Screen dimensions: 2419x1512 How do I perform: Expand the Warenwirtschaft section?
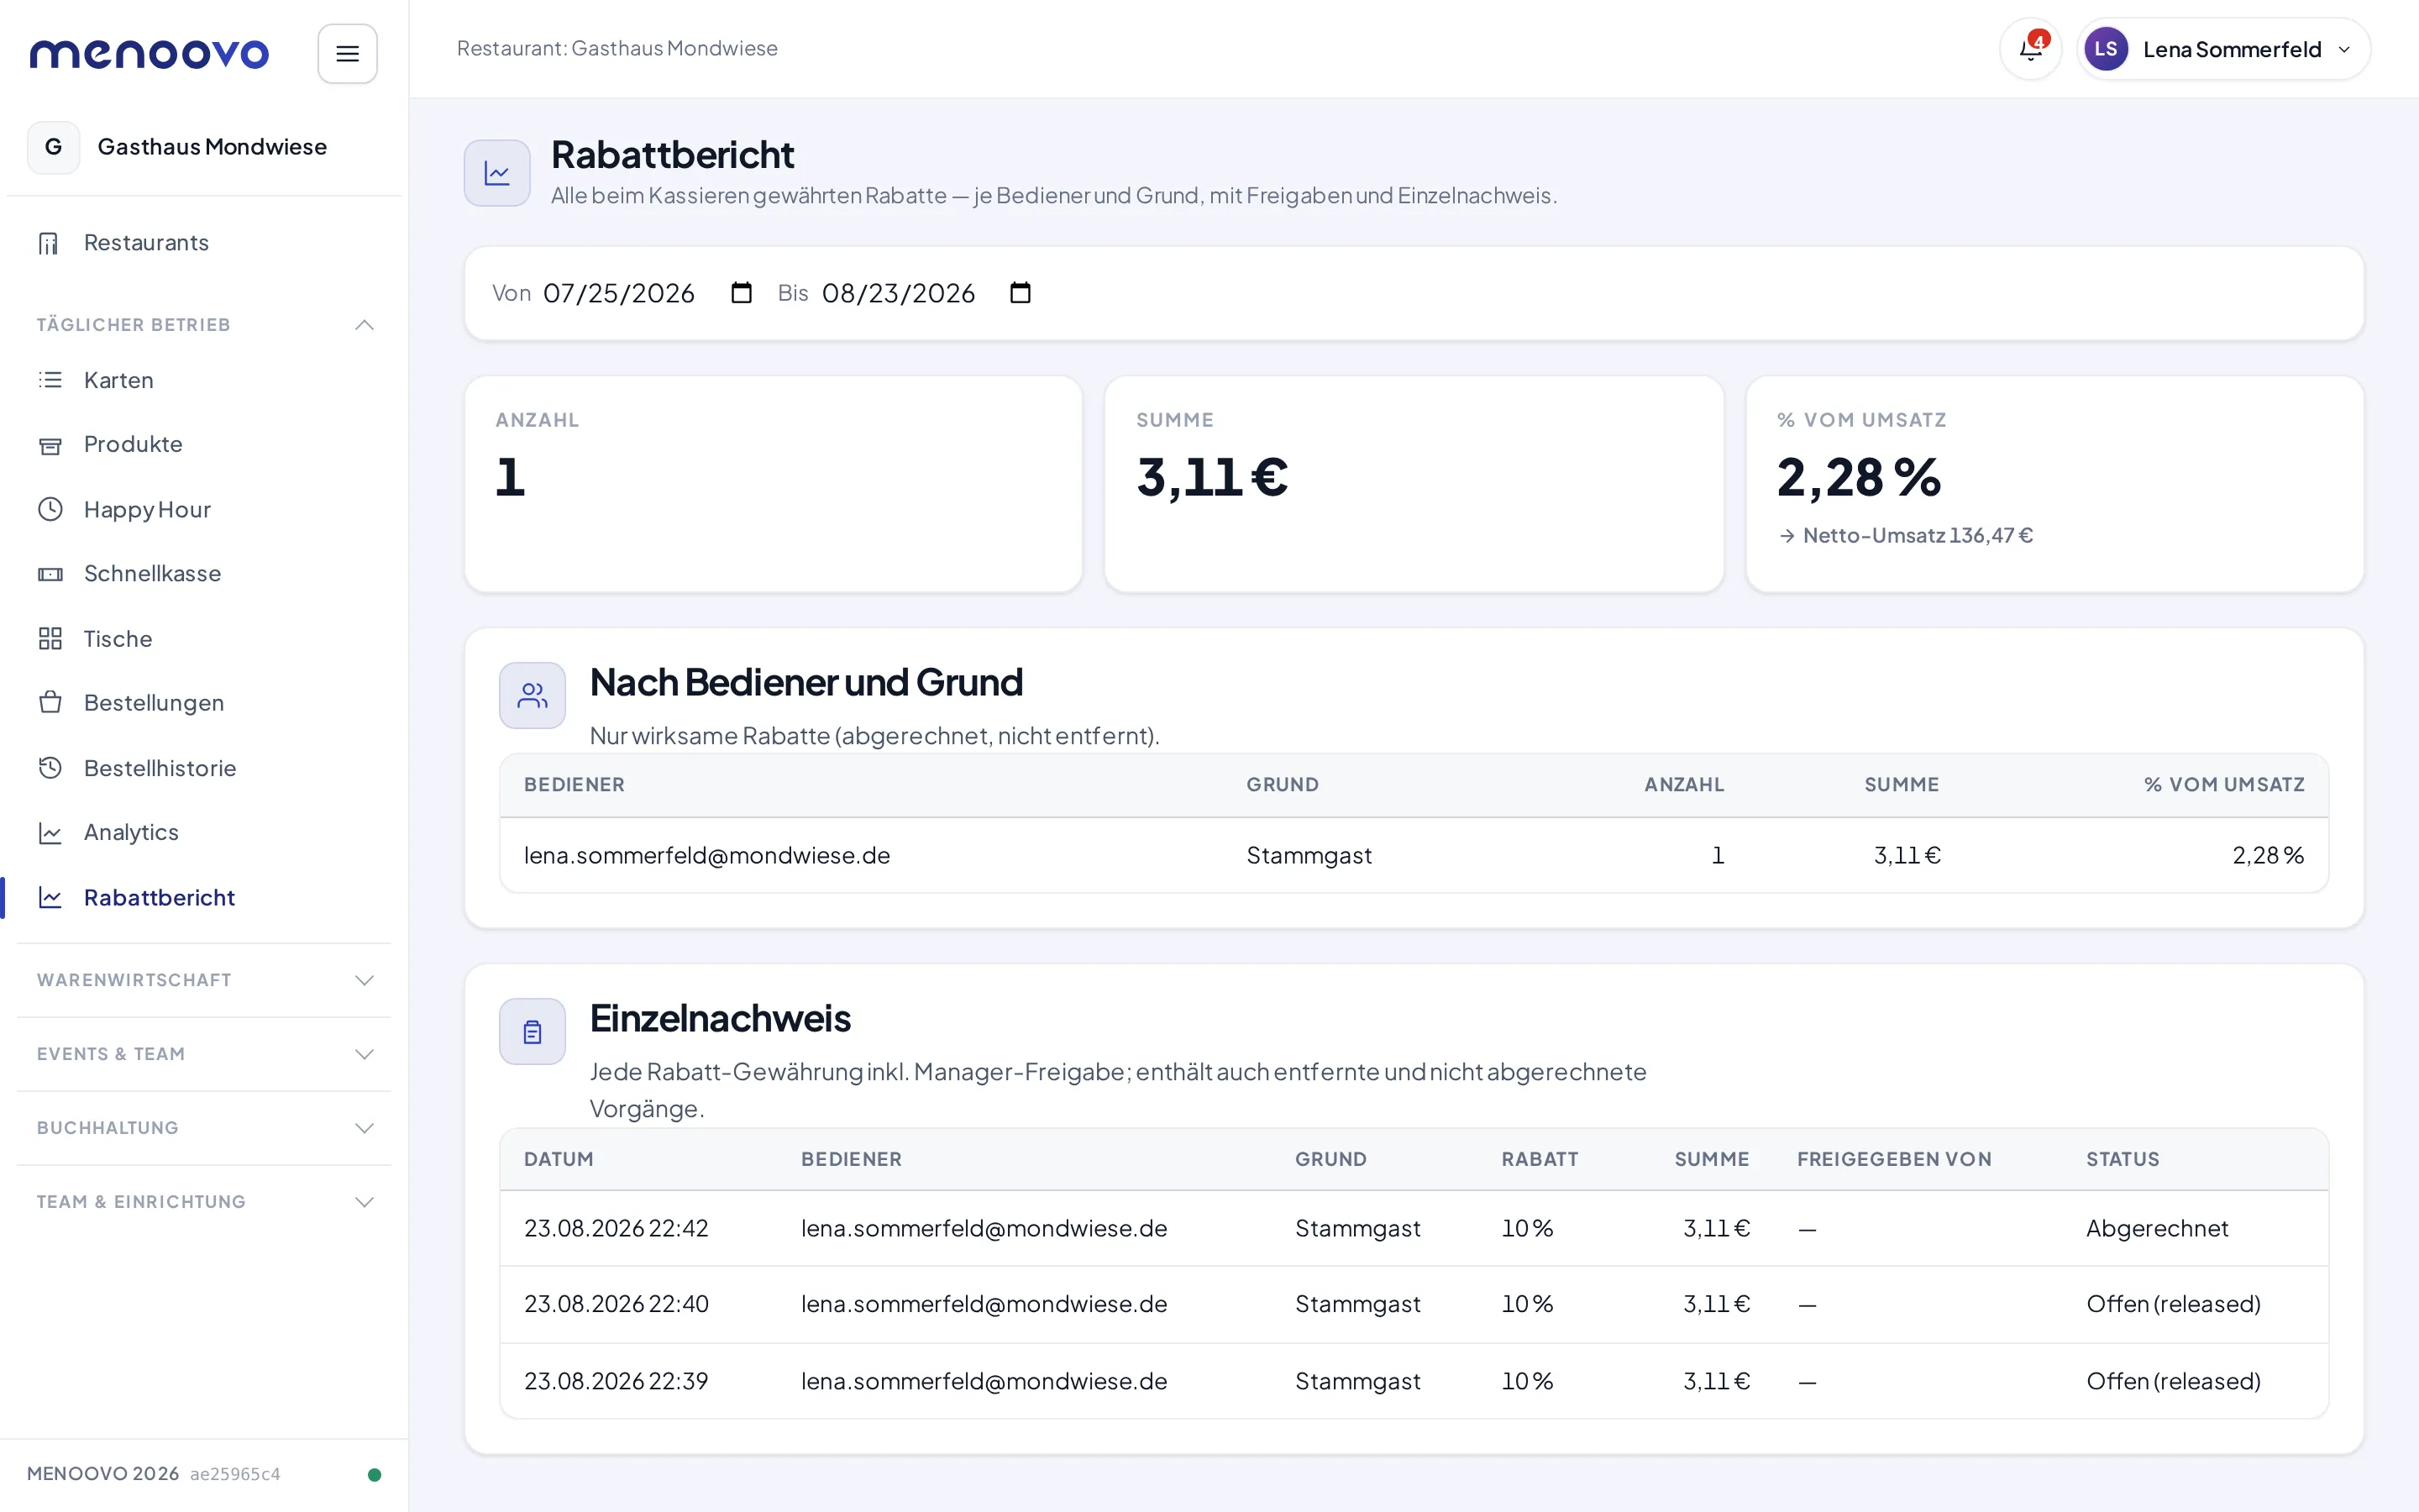[x=204, y=980]
